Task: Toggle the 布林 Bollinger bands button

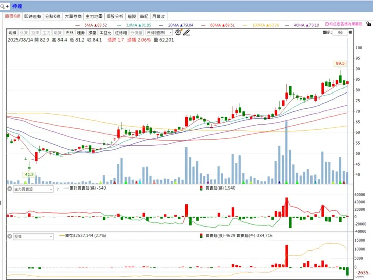Action: (x=70, y=33)
